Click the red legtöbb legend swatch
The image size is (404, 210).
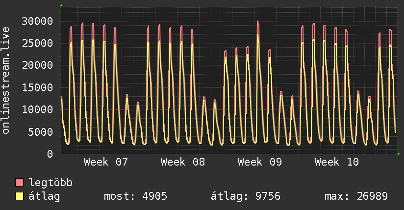pos(20,183)
